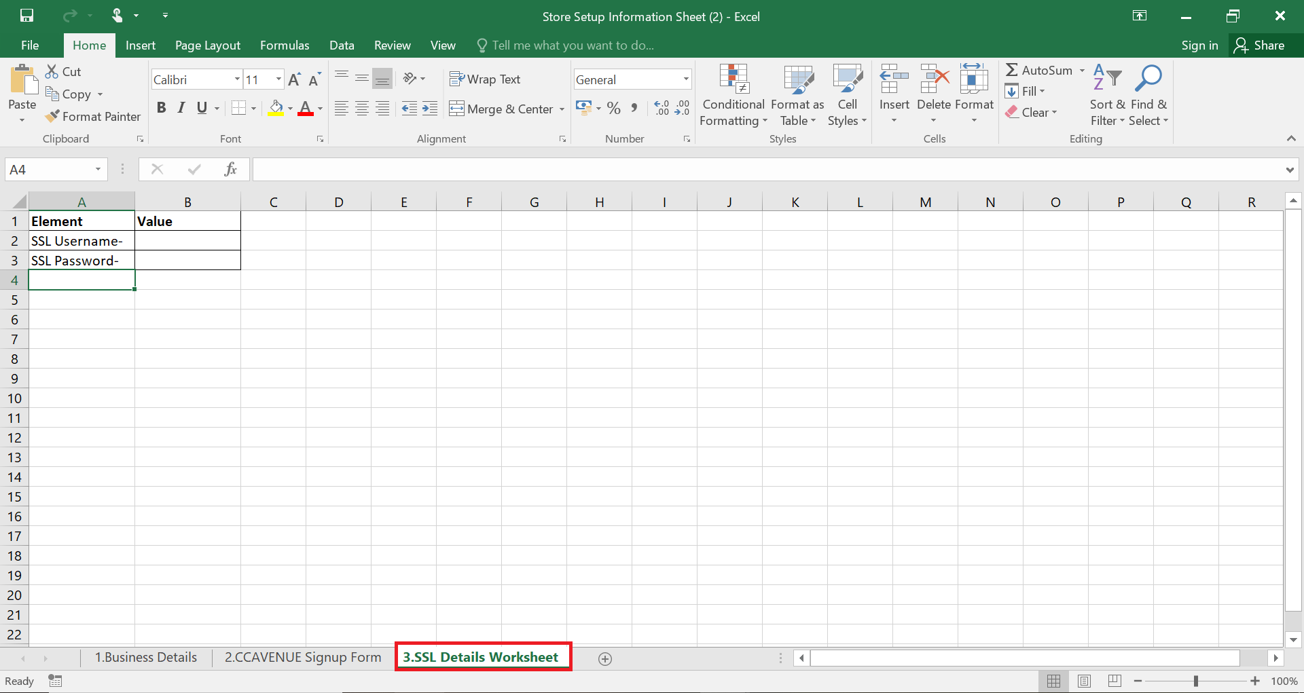This screenshot has height=693, width=1304.
Task: Switch to 1.Business Details sheet tab
Action: click(145, 657)
